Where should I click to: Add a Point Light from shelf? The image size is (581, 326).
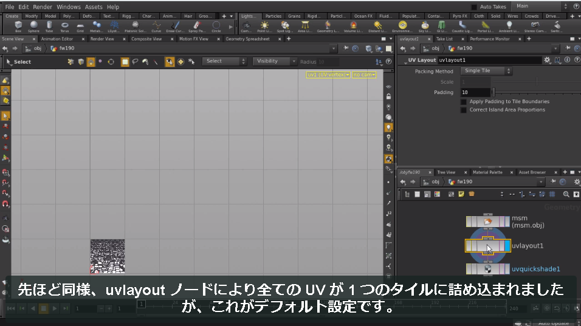[264, 26]
